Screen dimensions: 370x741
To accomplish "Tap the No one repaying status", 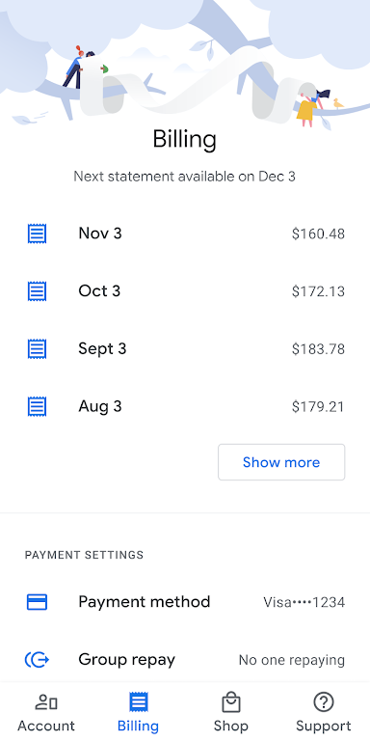I will 292,660.
